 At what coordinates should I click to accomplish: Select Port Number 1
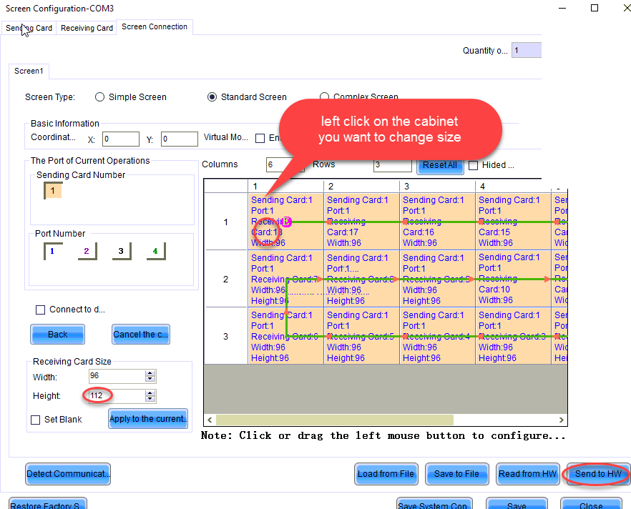(53, 252)
